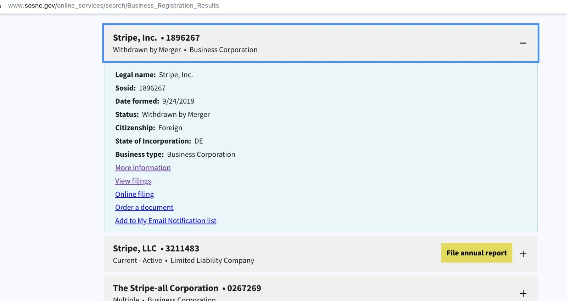The width and height of the screenshot is (567, 301).
Task: Expand The Stripe-all Corporation result
Action: pyautogui.click(x=523, y=294)
